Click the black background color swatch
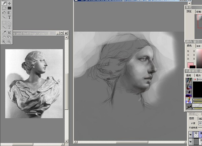 pyautogui.click(x=193, y=67)
